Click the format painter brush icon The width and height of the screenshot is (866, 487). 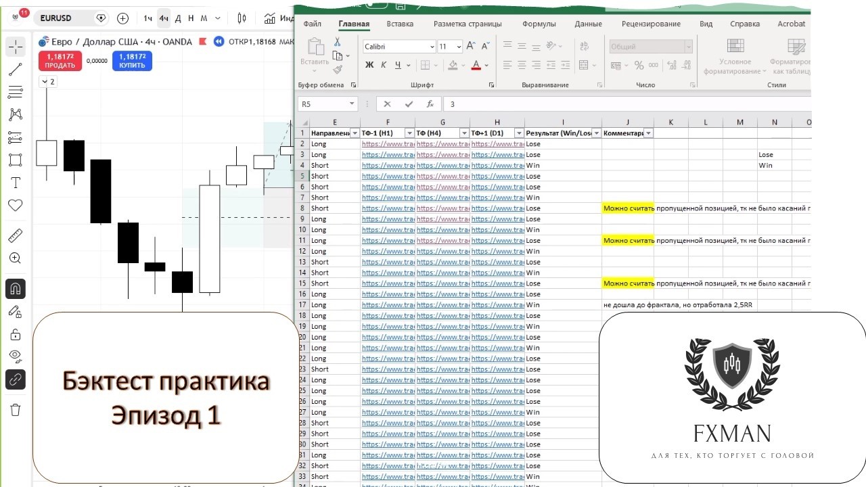(x=337, y=69)
